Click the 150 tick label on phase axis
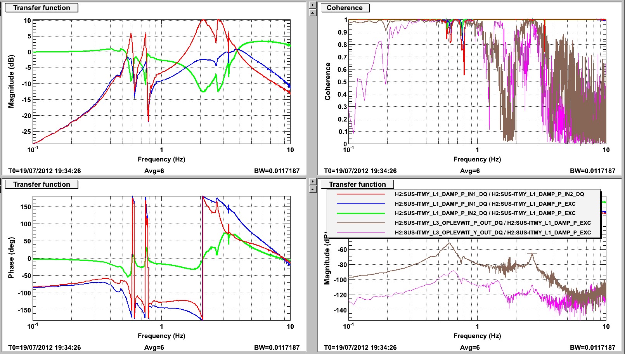 pyautogui.click(x=26, y=207)
